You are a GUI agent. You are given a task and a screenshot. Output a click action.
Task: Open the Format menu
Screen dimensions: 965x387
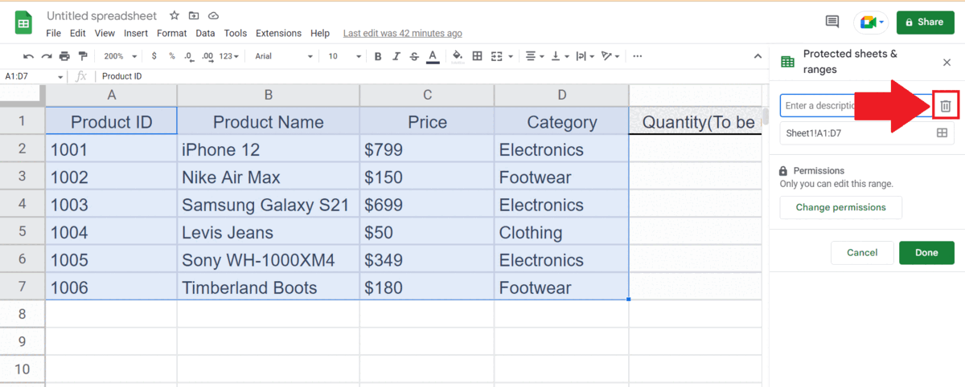[x=172, y=33]
